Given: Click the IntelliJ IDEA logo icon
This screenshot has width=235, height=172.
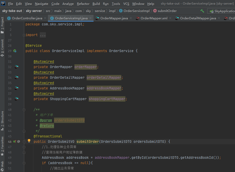Looking at the screenshot, I should coord(3,4).
